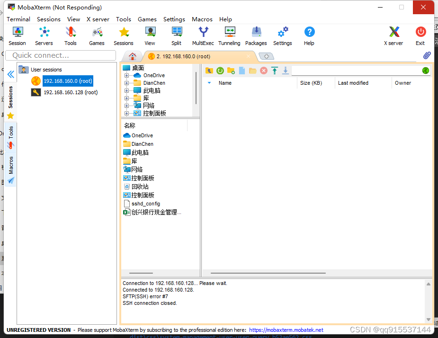The image size is (438, 338).
Task: Click the Packages toolbar icon
Action: pos(256,36)
